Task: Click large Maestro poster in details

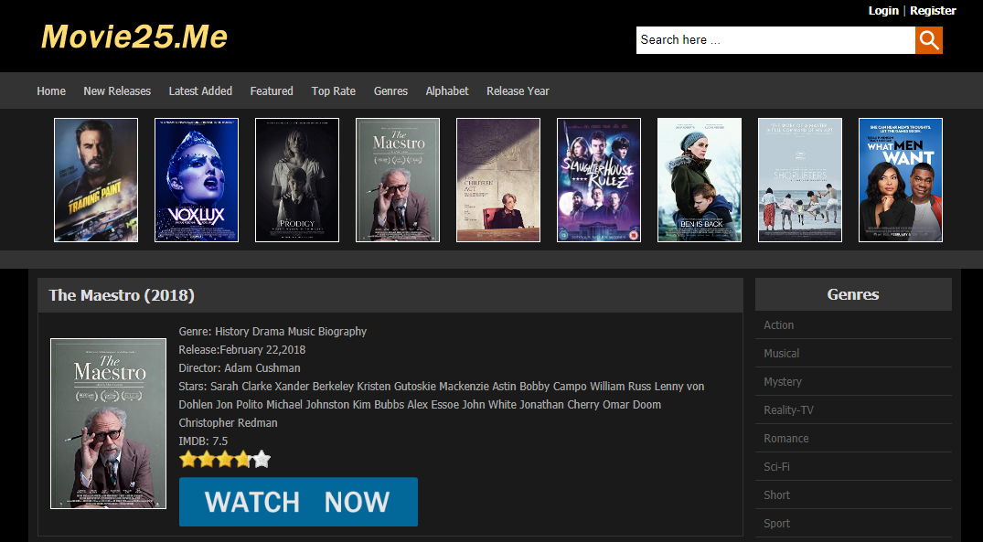Action: (x=109, y=423)
